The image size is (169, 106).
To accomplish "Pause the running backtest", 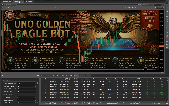I will 155,4.
